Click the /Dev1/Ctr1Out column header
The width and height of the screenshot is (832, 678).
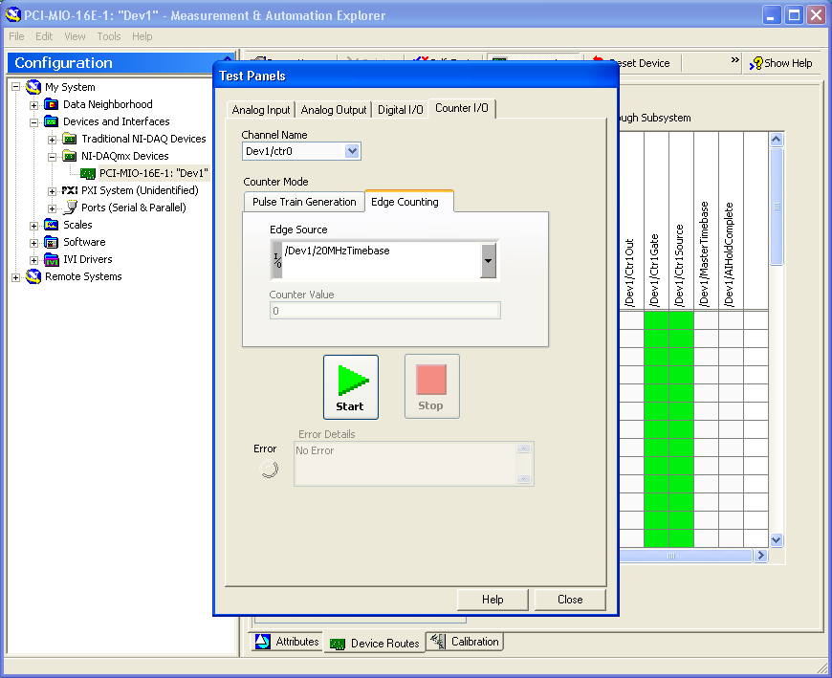point(631,221)
